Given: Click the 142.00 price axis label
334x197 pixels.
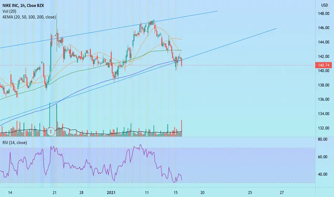Looking at the screenshot, I should [324, 57].
